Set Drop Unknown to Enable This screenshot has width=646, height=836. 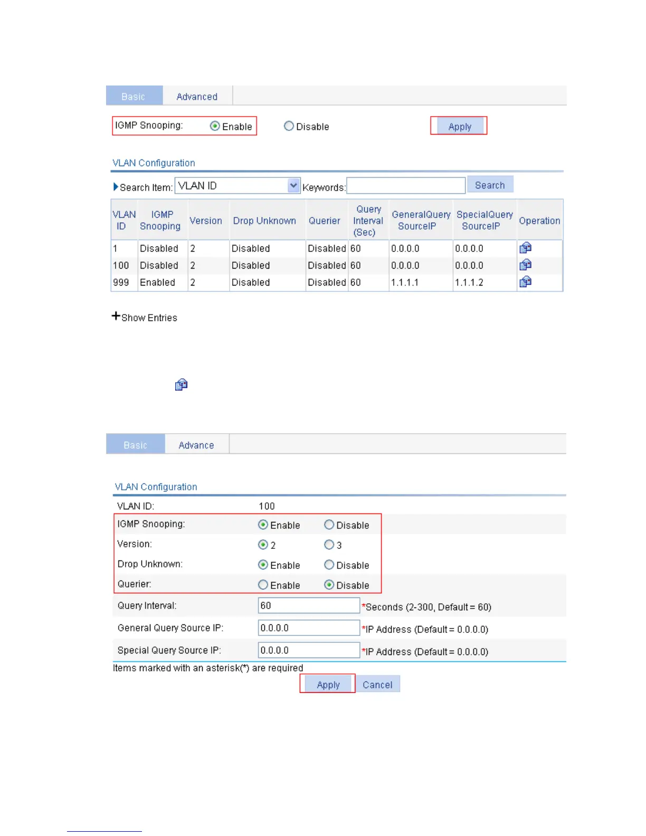tap(263, 565)
